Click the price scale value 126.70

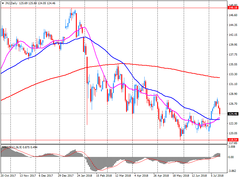click(233, 104)
